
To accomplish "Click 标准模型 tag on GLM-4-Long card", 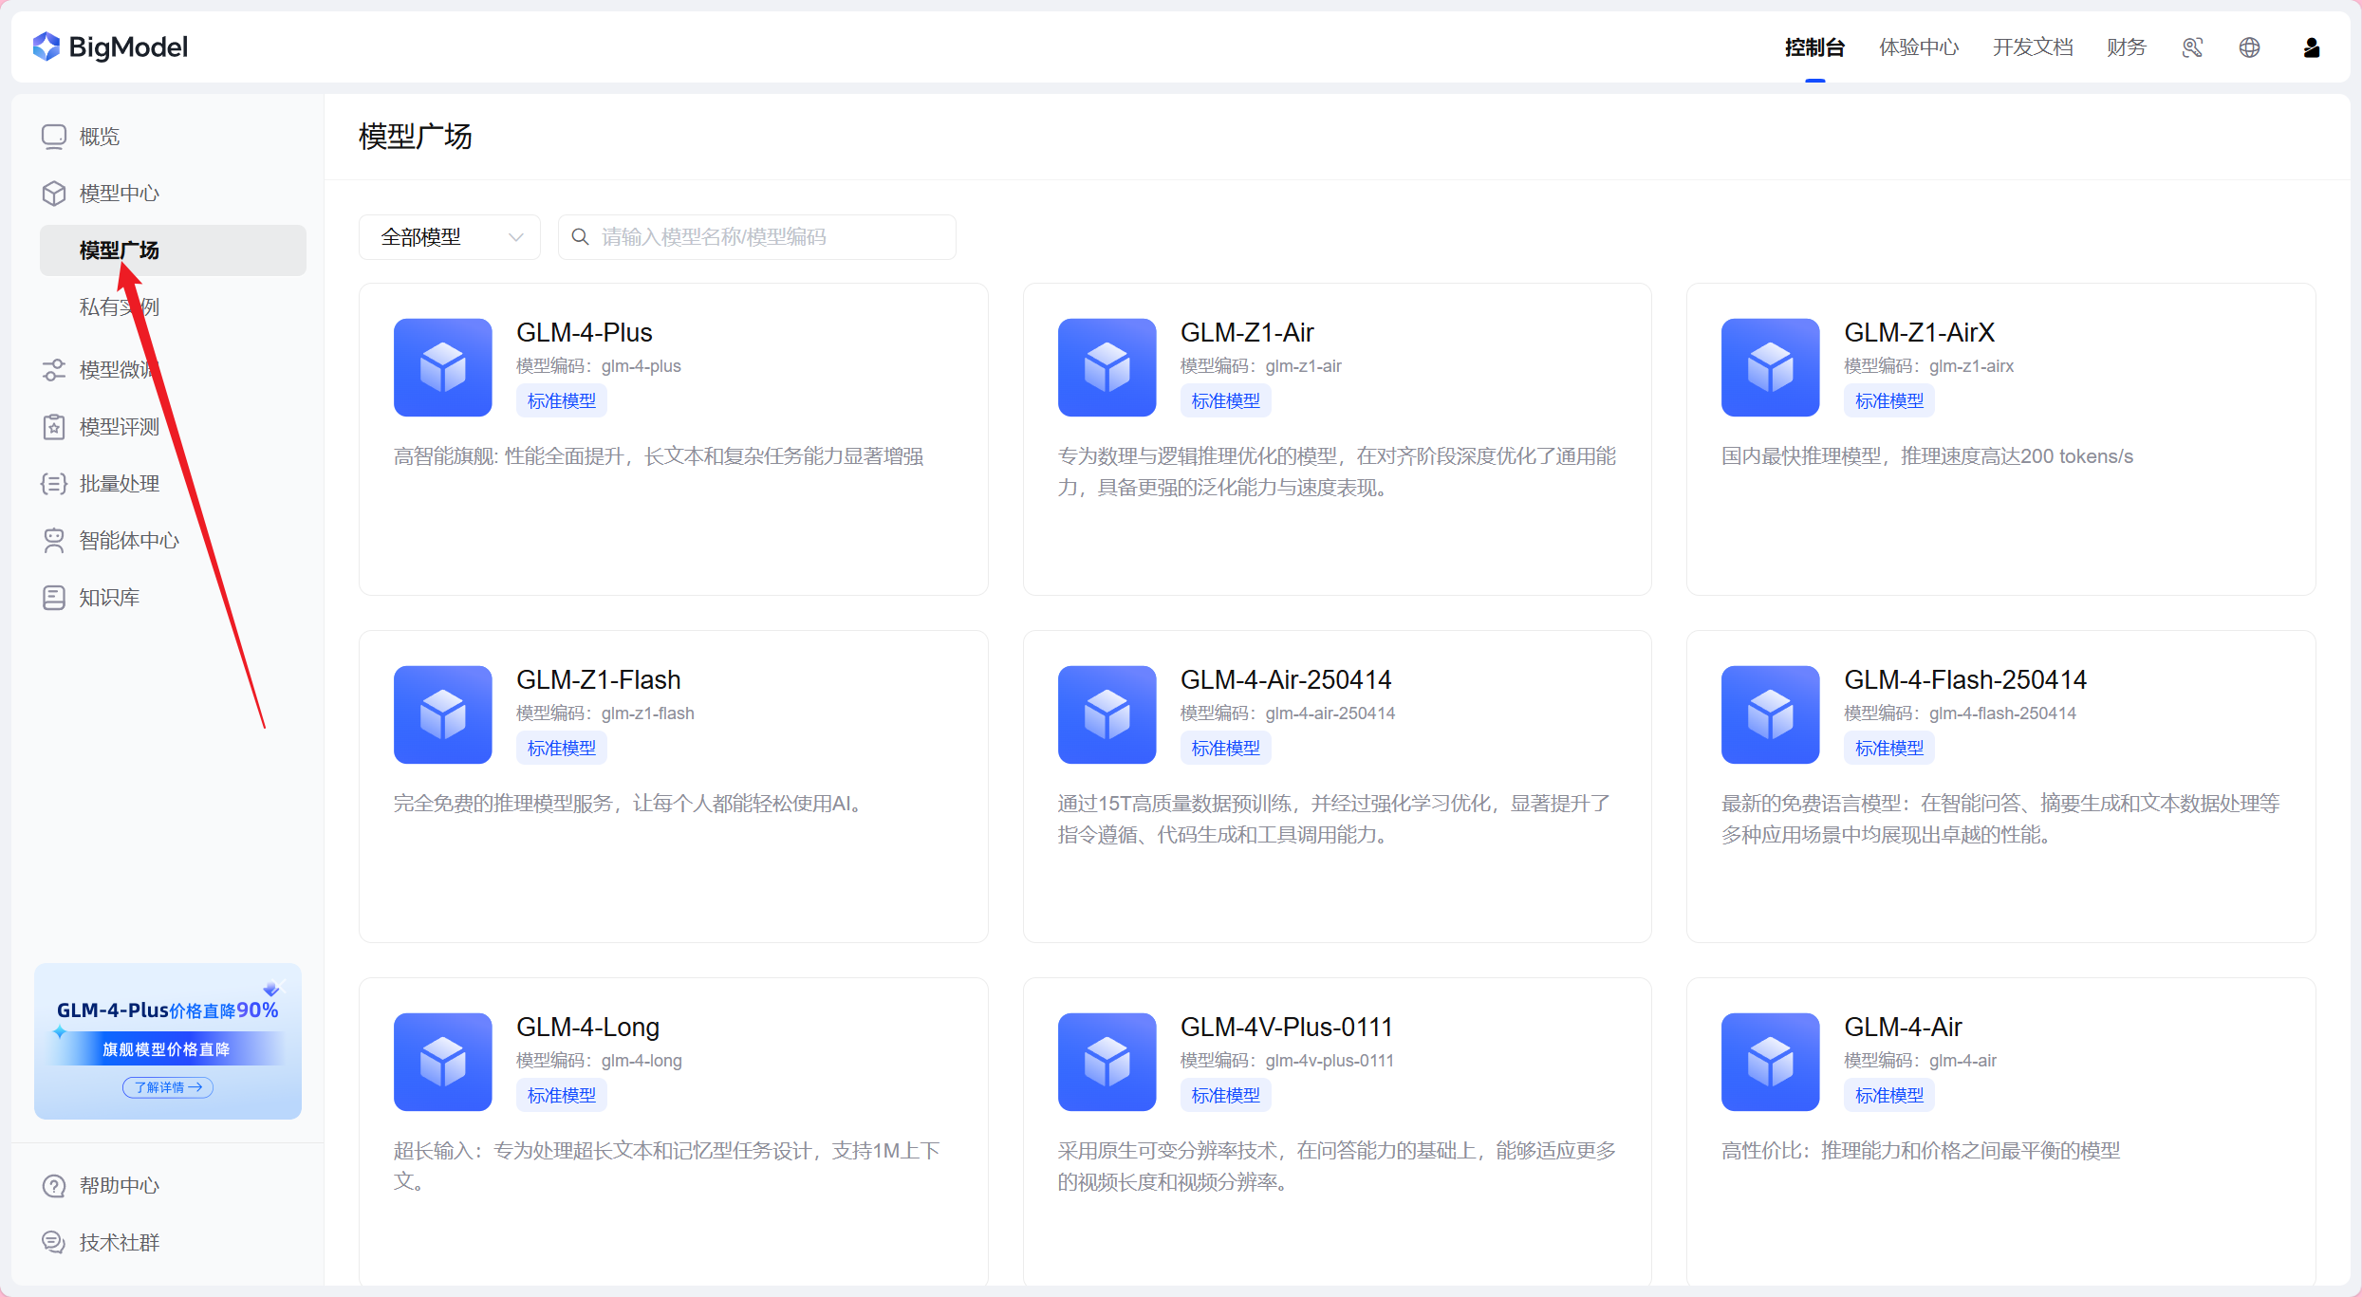I will point(562,1096).
